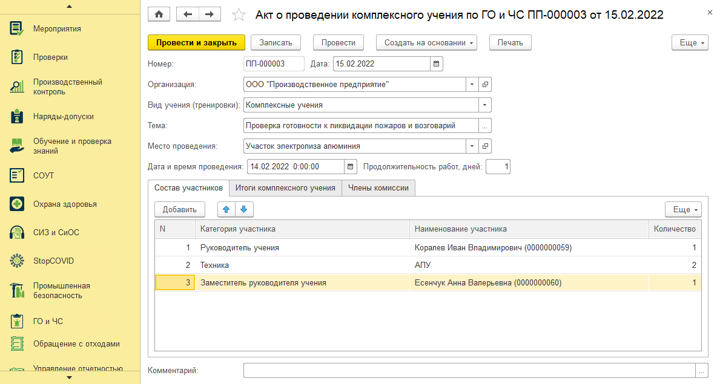Viewport: 720px width, 384px height.
Task: Select the Техника row cell
Action: pos(302,265)
